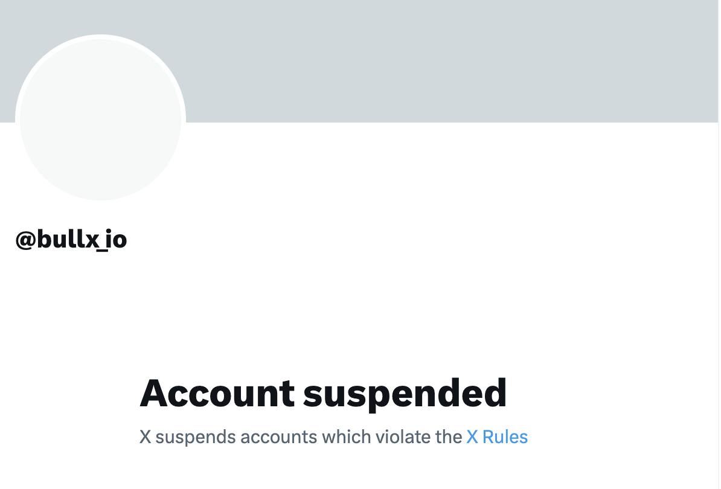Click the word "Rules" in blue link
Screen dimensions: 721x489
click(505, 436)
